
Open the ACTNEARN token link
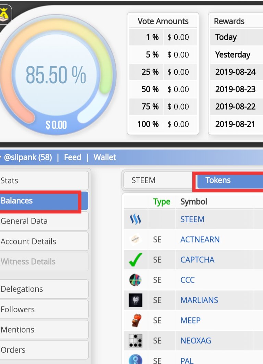pyautogui.click(x=200, y=239)
